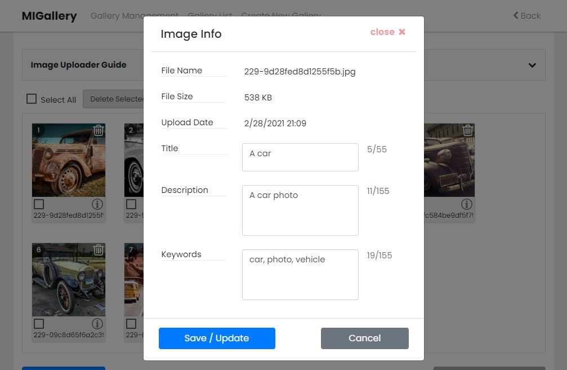The height and width of the screenshot is (370, 567).
Task: Click trash icon on image 6
Action: point(99,250)
